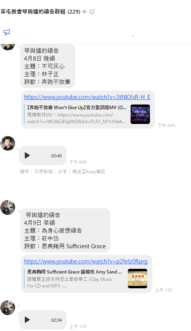The image size is (191, 331).
Task: Play the 02:34 voice message
Action: (x=27, y=320)
